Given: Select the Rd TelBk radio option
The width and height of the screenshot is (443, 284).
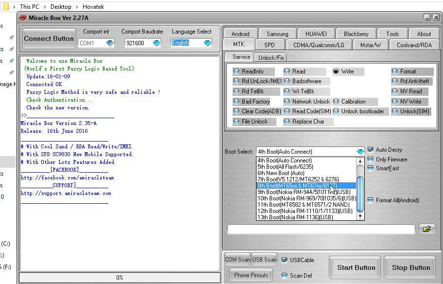Looking at the screenshot, I should tap(237, 91).
